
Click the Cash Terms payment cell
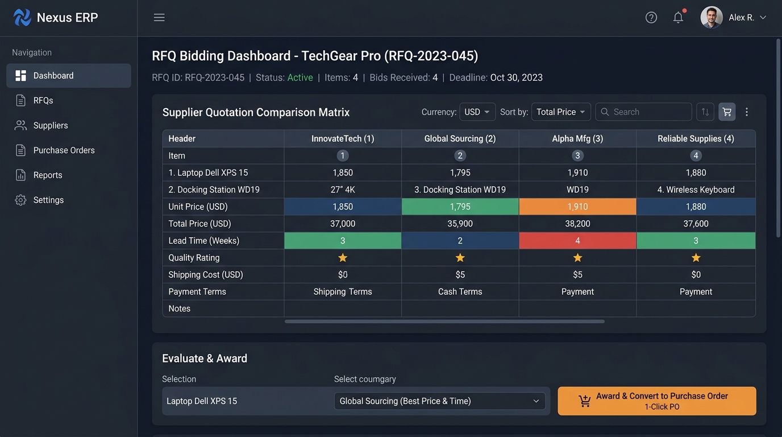tap(460, 292)
